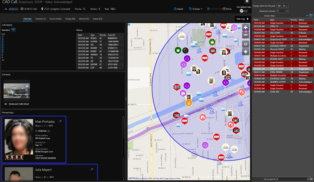Image resolution: width=314 pixels, height=182 pixels.
Task: Click the Go button for alert number
Action: (311, 179)
